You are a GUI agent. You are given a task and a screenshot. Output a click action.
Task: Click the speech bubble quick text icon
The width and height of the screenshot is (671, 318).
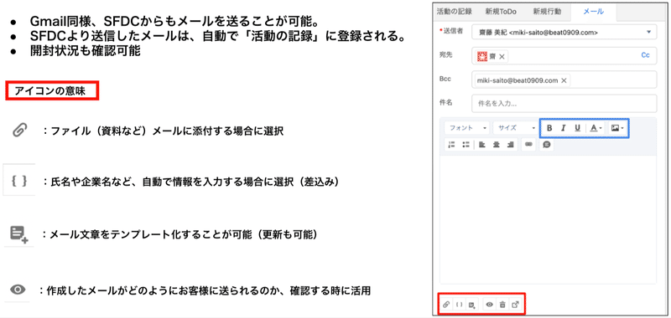click(547, 145)
